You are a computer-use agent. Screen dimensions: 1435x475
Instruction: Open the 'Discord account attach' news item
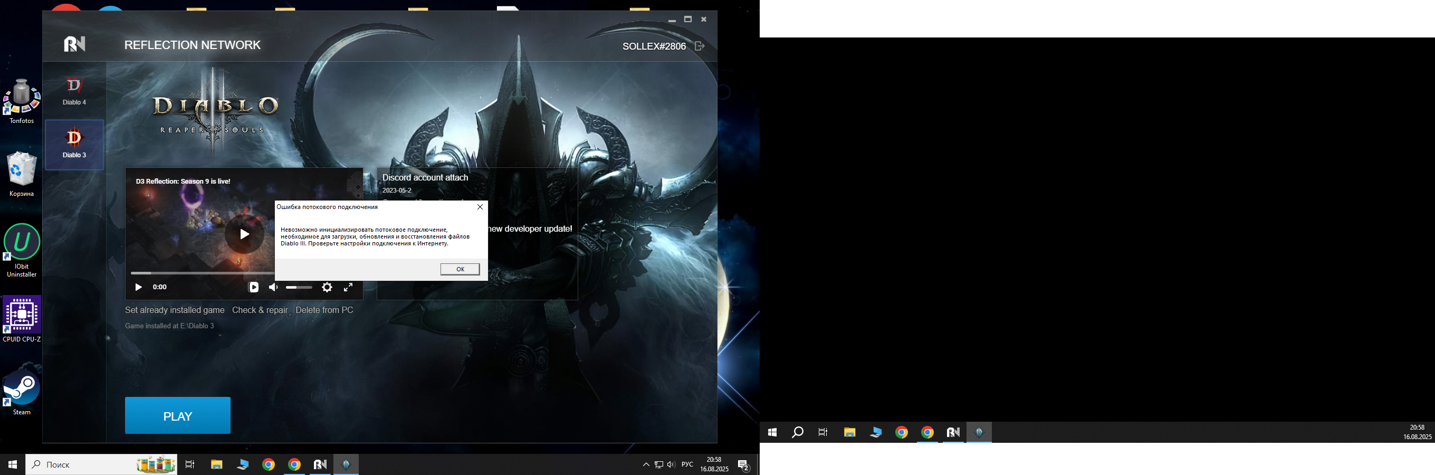425,177
